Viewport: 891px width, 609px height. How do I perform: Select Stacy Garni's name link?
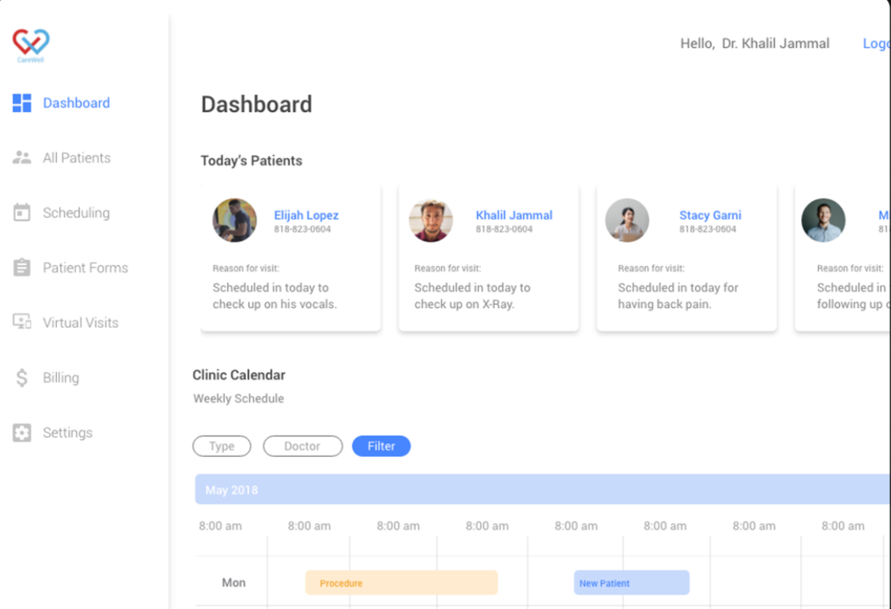pyautogui.click(x=710, y=214)
